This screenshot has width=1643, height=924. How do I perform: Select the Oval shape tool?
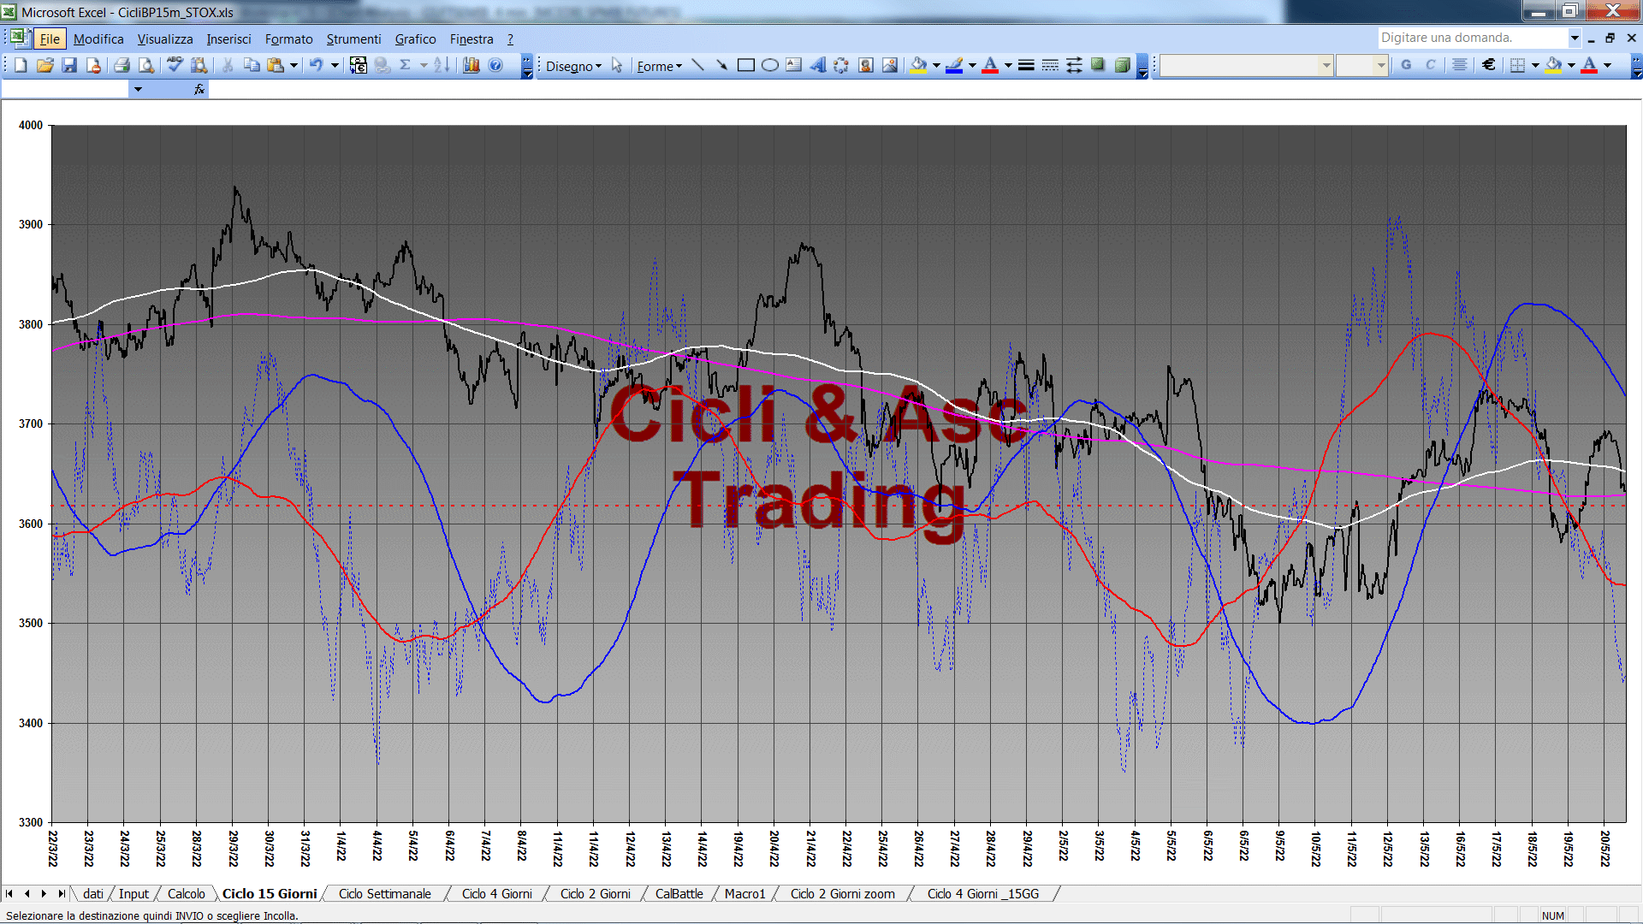(770, 65)
